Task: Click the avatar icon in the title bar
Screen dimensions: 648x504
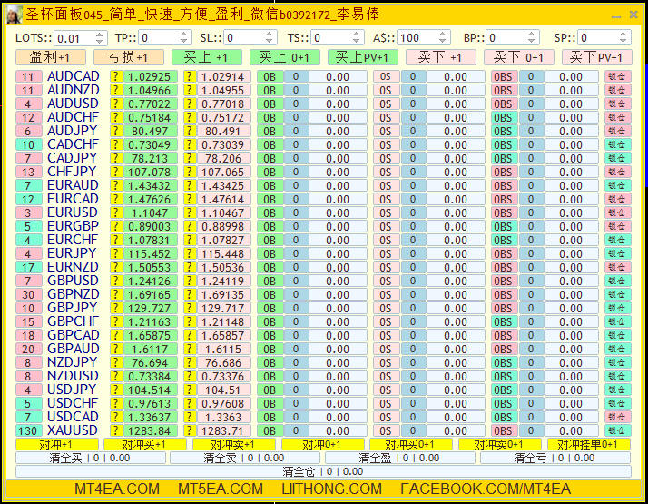Action: (x=14, y=15)
